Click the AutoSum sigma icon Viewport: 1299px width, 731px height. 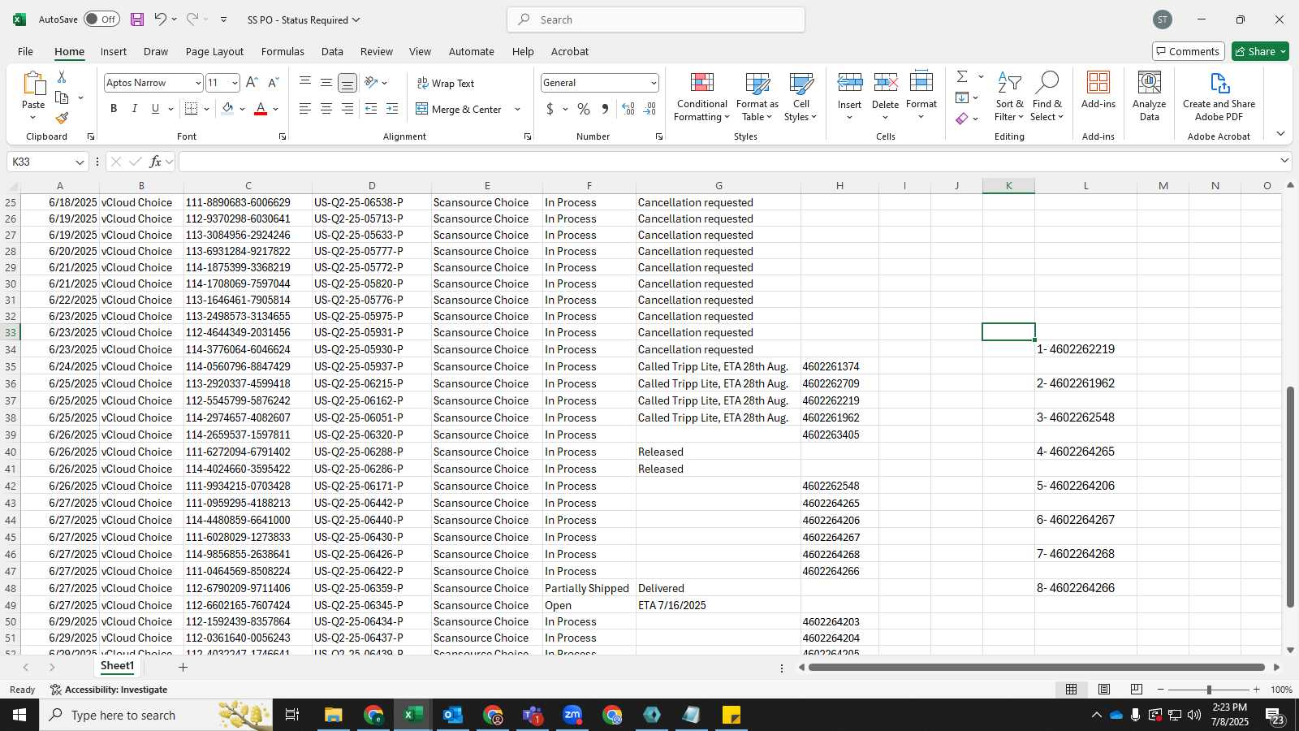[x=962, y=76]
